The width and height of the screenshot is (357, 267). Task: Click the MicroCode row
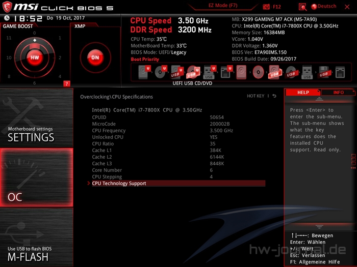click(178, 124)
